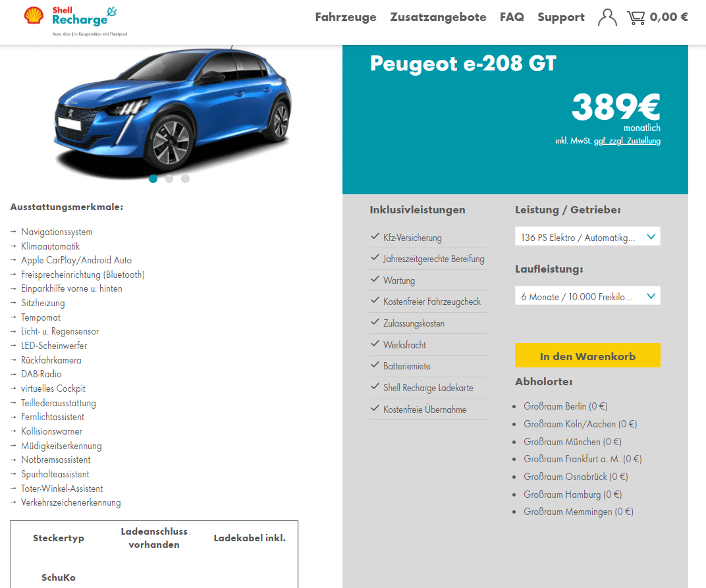
Task: Select pickup location Großraum Berlin
Action: [x=565, y=406]
